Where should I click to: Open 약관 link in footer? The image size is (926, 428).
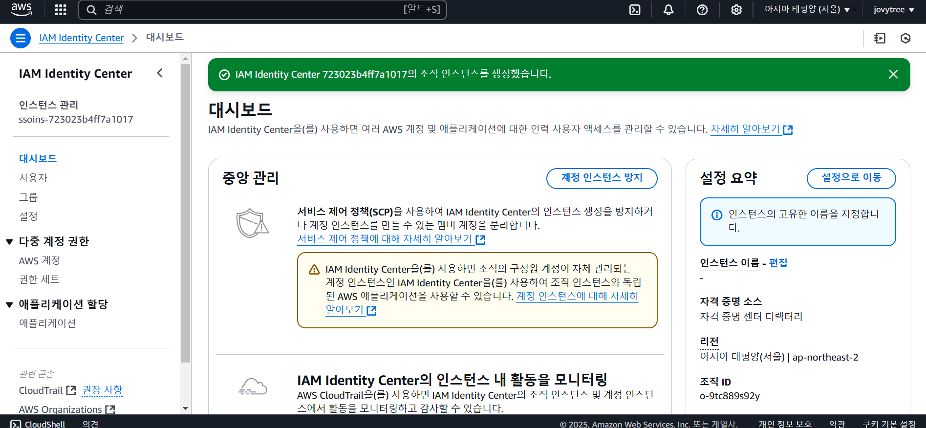(837, 424)
